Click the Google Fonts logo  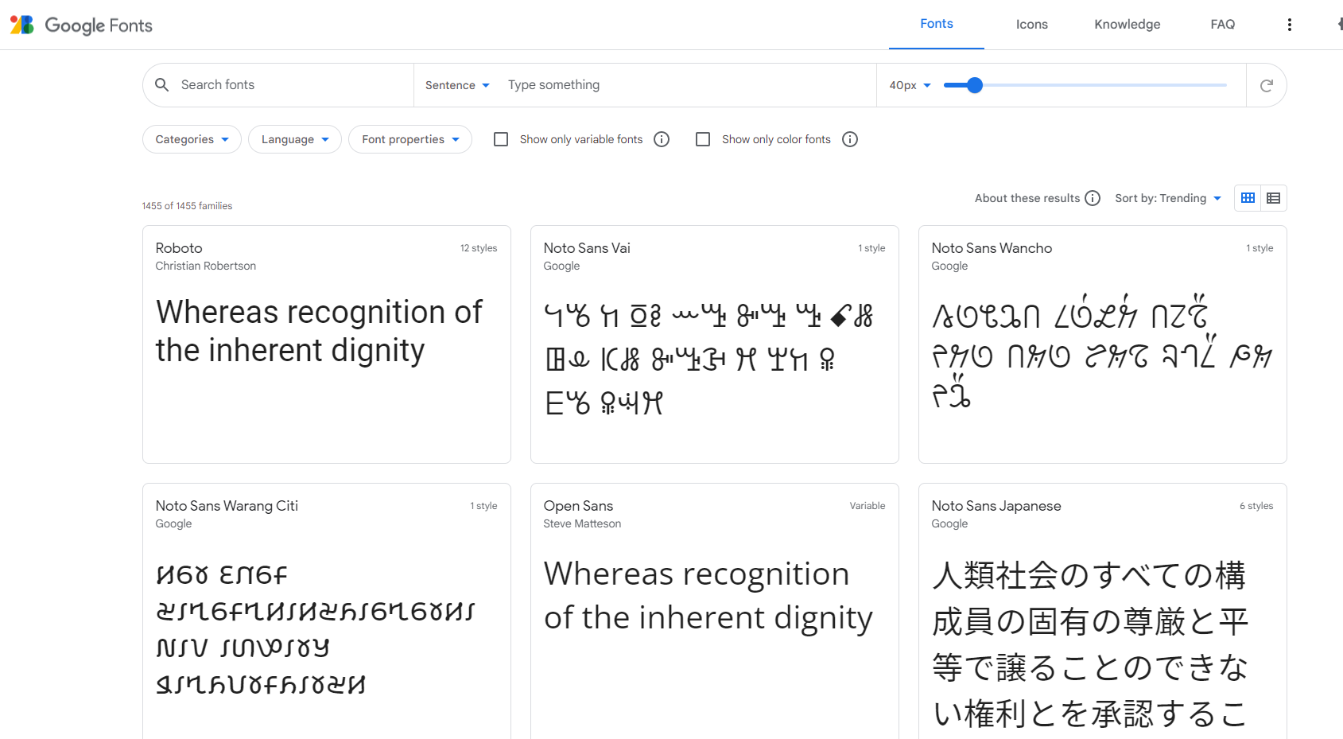tap(81, 25)
